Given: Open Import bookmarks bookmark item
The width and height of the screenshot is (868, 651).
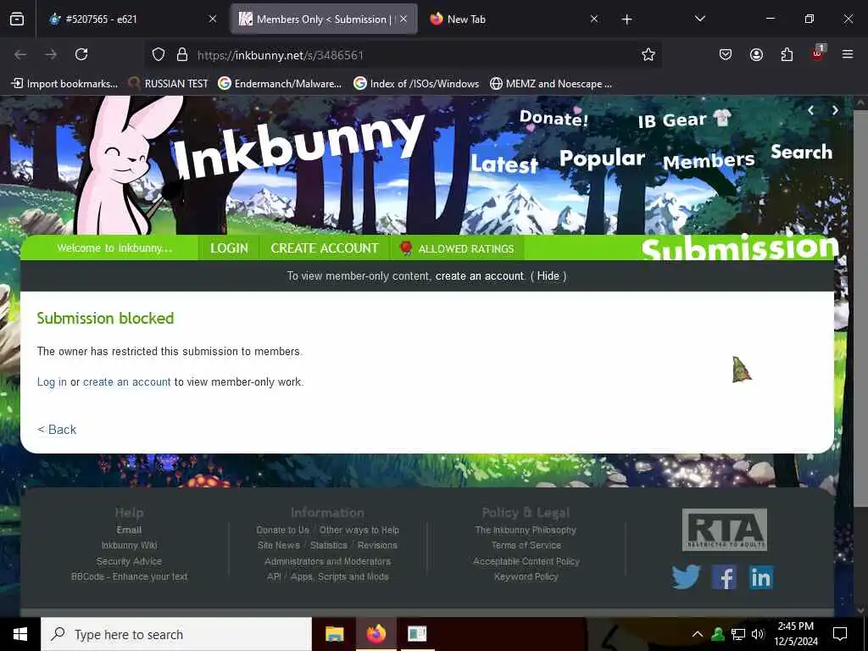Looking at the screenshot, I should [64, 84].
